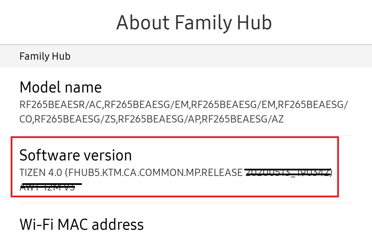Click the FHUB5.KTM.CA.COMMON.MP.RELEASE build string
Image resolution: width=372 pixels, height=236 pixels.
click(155, 172)
